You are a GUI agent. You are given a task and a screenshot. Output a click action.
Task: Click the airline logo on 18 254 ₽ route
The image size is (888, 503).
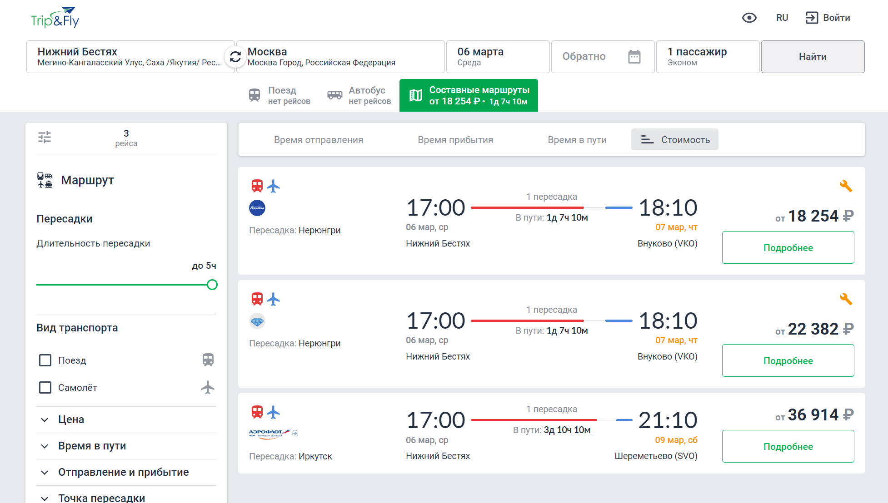click(x=257, y=208)
